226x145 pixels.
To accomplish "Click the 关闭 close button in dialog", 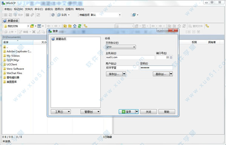I will tap(148, 112).
